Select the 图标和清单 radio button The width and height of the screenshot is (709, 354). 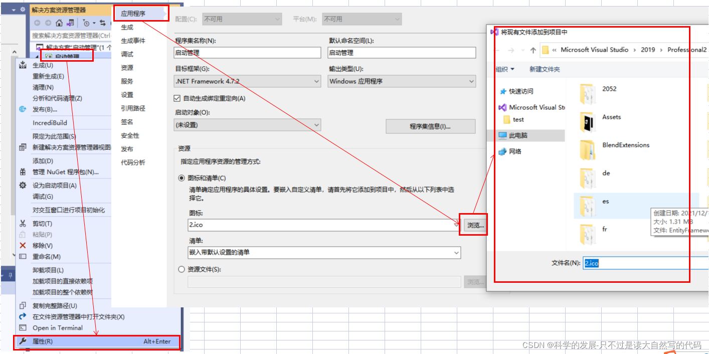coord(182,178)
